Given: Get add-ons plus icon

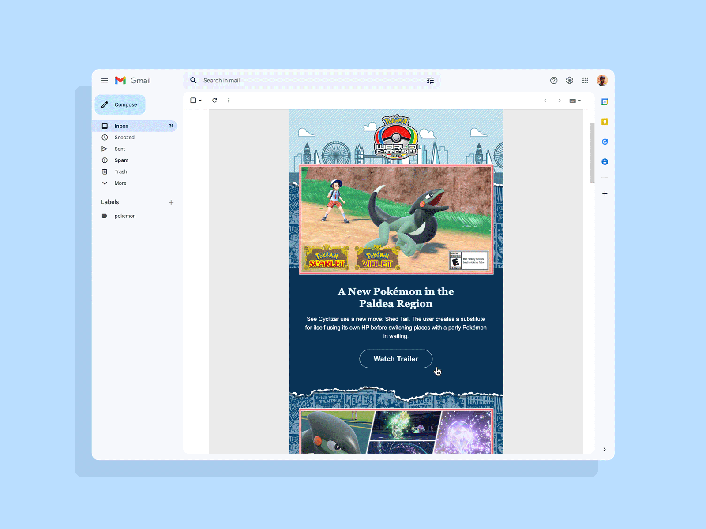Looking at the screenshot, I should 605,194.
